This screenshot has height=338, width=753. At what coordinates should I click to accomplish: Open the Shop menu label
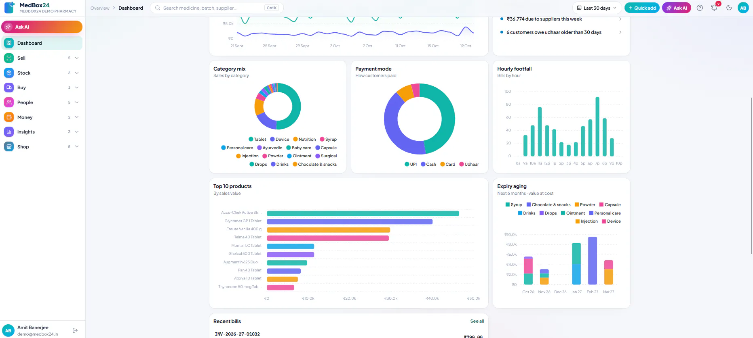23,147
